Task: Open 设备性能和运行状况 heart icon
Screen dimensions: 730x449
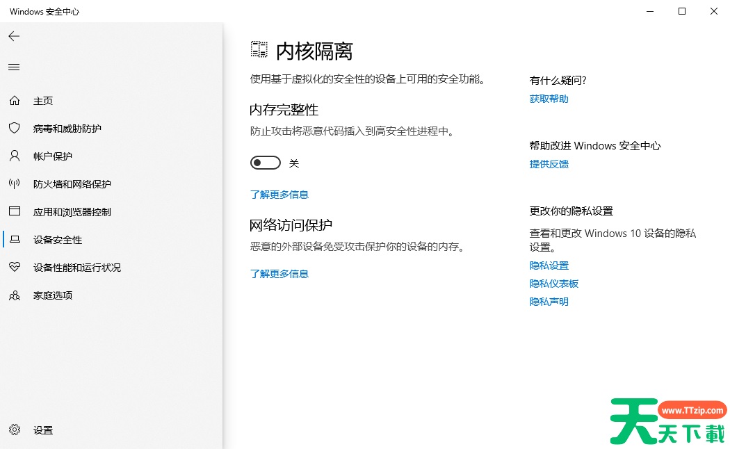Action: click(15, 267)
